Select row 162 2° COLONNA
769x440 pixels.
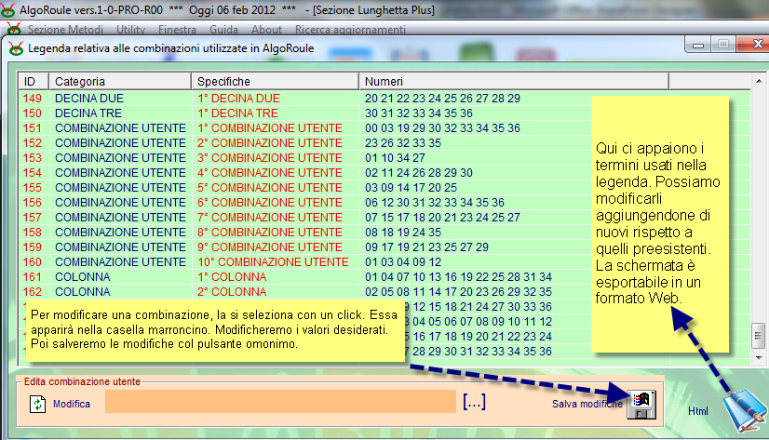pyautogui.click(x=385, y=291)
